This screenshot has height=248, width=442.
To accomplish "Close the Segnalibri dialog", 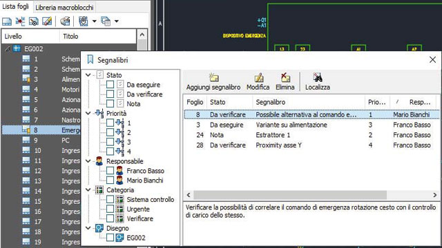I will [x=432, y=60].
